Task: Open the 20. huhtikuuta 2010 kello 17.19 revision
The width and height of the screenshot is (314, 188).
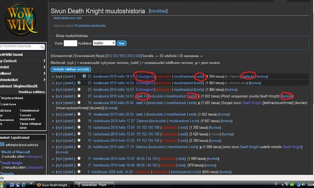Action: click(110, 147)
